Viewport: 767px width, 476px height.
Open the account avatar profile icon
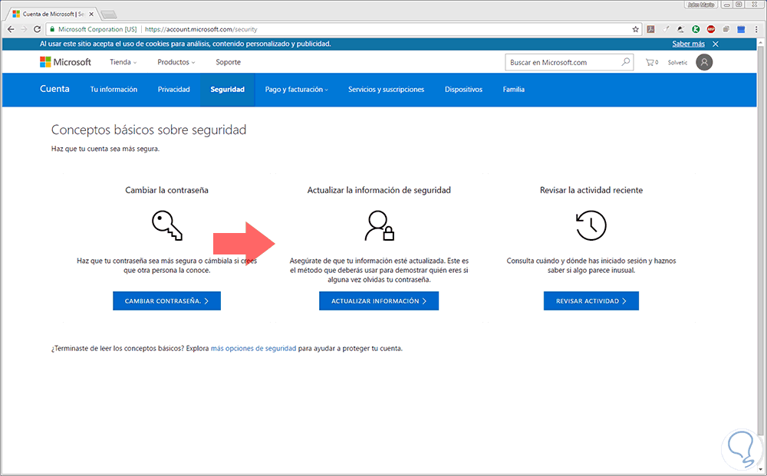pyautogui.click(x=704, y=62)
